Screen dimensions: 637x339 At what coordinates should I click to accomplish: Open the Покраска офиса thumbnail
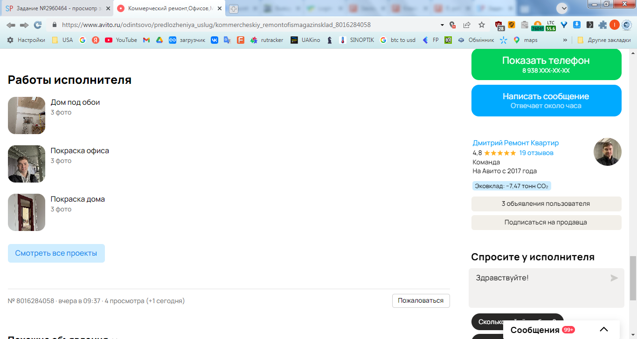(x=27, y=164)
